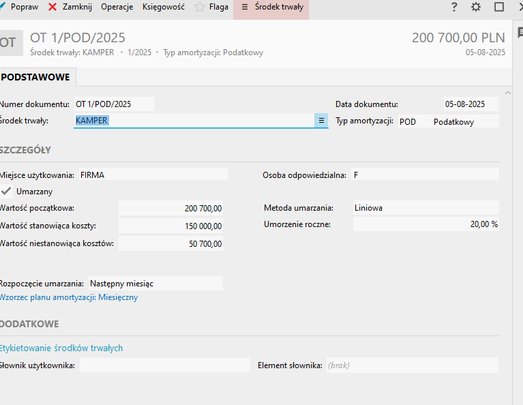The height and width of the screenshot is (405, 523).
Task: Click the Popraw pencil icon
Action: coord(3,7)
